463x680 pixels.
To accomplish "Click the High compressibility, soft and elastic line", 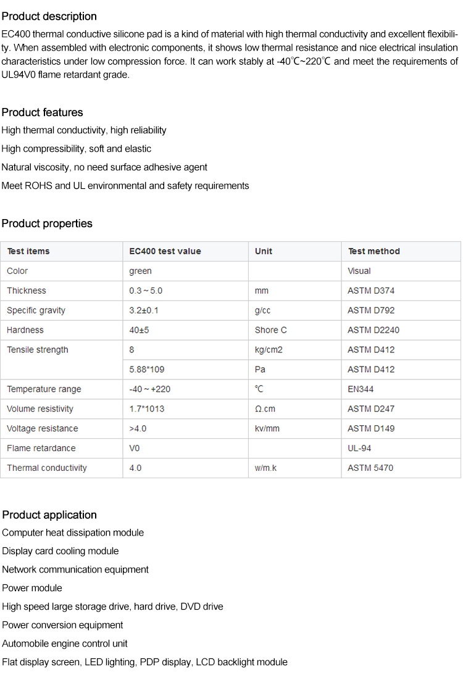I will tap(76, 149).
